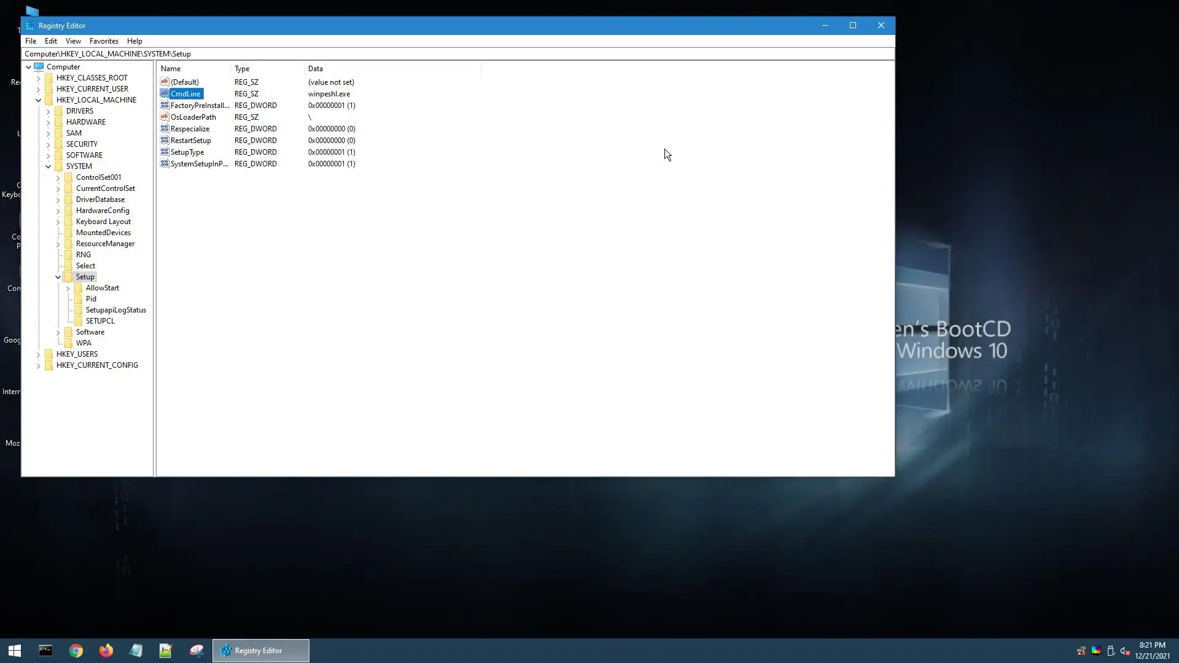Select the SetupType registry value
1179x663 pixels.
click(187, 152)
